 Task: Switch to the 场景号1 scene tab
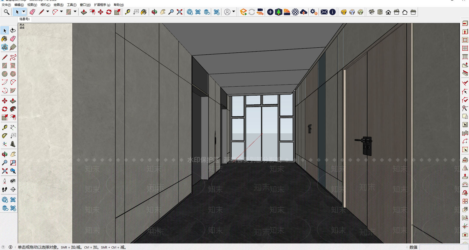click(x=25, y=19)
